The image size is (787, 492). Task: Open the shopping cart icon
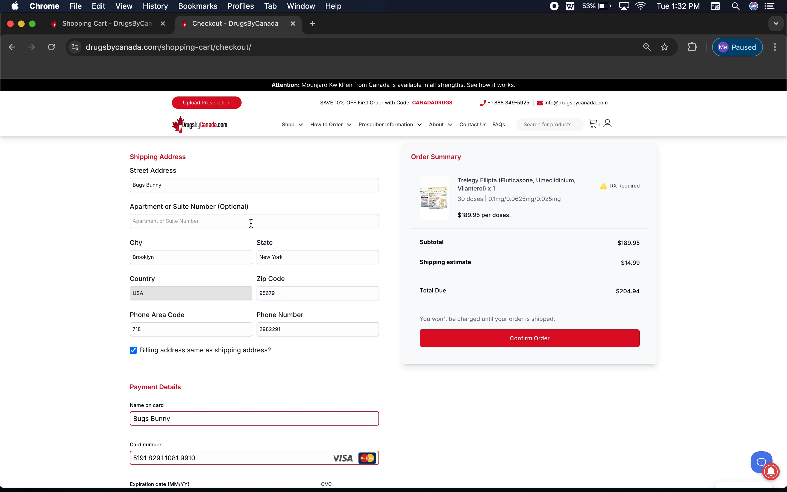pos(593,124)
